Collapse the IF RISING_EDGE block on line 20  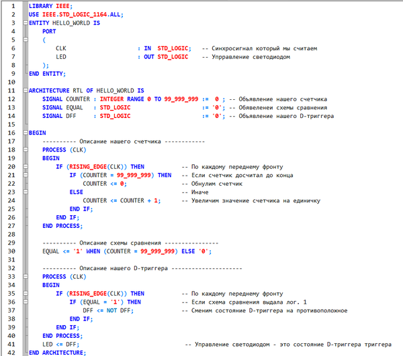24,166
